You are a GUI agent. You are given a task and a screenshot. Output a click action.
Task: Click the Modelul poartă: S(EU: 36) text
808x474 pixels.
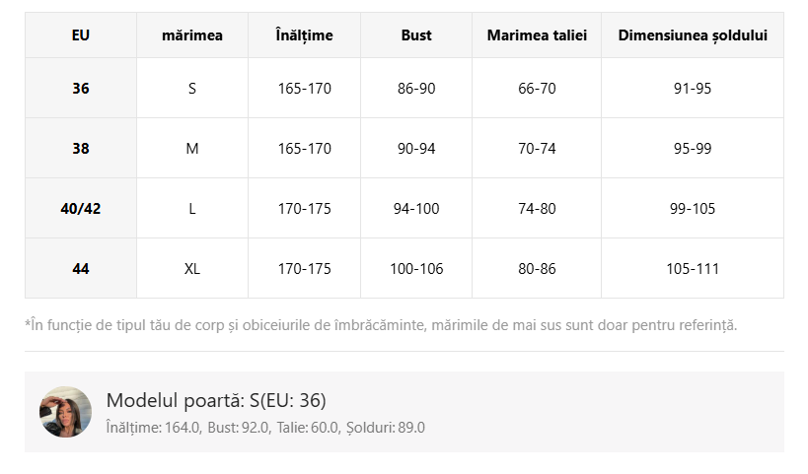[216, 400]
